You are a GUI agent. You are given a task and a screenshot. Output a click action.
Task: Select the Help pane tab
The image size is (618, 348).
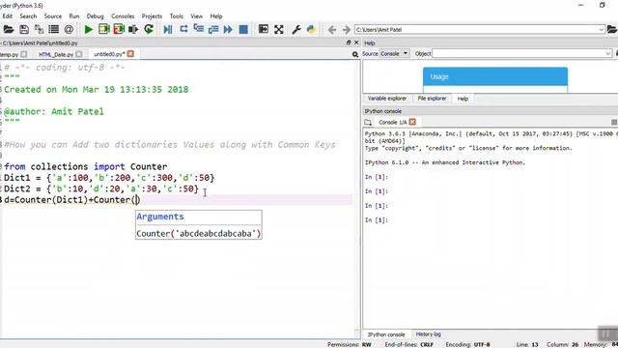[x=463, y=99]
